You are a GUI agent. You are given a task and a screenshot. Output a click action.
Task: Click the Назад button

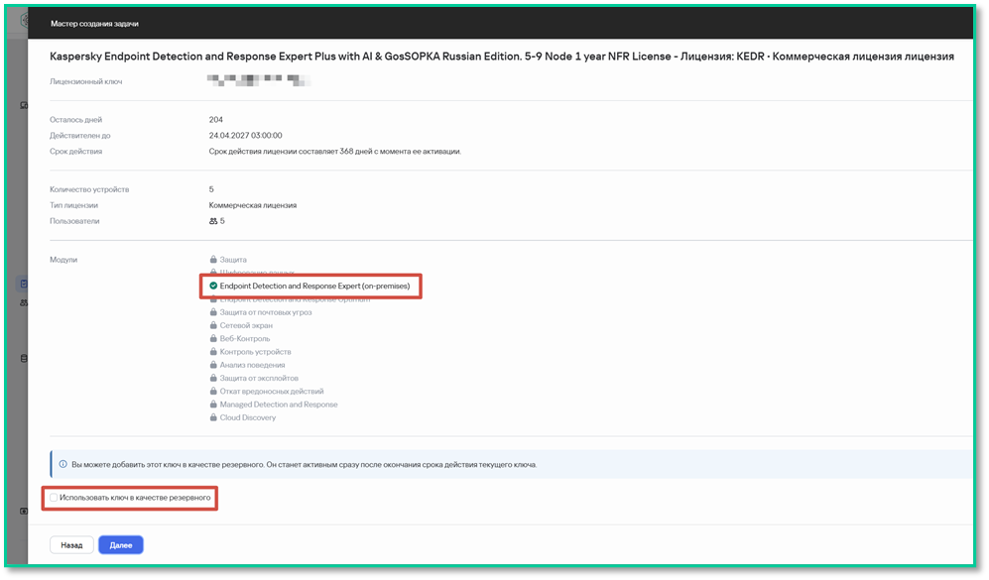(71, 544)
